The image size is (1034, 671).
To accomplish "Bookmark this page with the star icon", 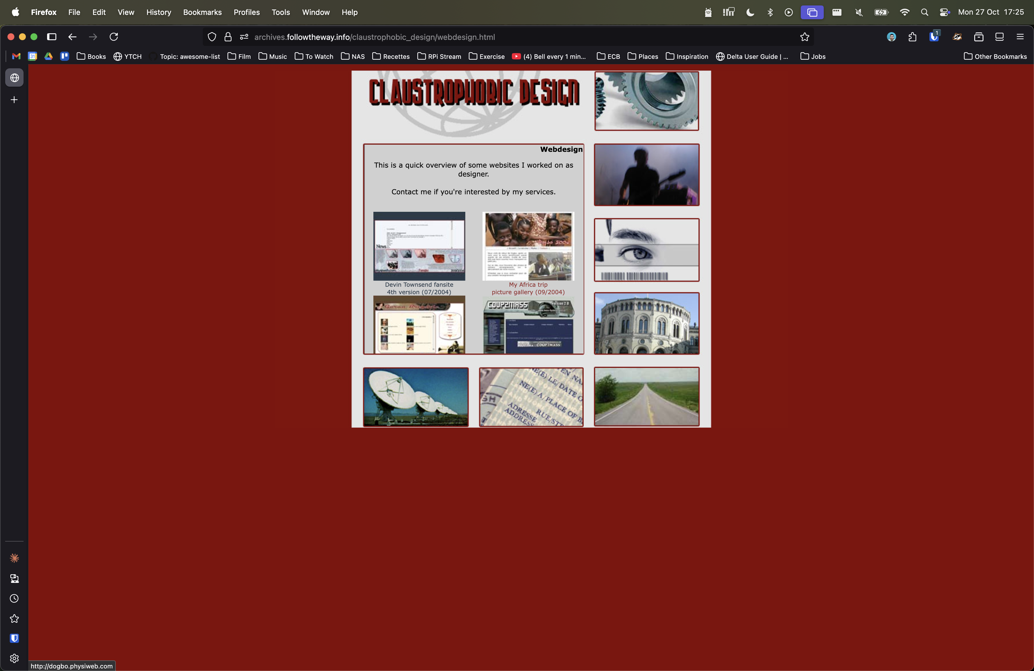I will 805,37.
